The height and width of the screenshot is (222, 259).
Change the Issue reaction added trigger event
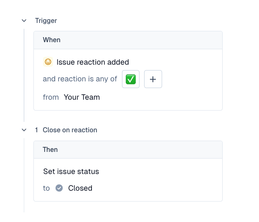click(93, 62)
